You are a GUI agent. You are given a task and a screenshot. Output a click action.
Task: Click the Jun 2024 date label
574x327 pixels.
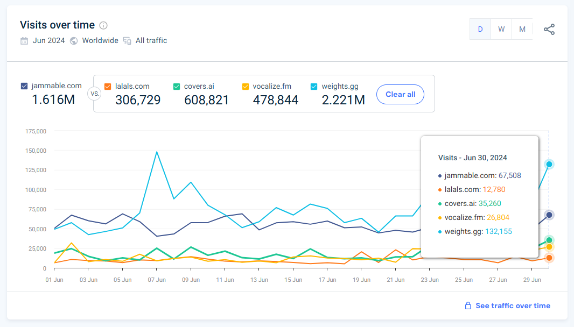coord(48,40)
